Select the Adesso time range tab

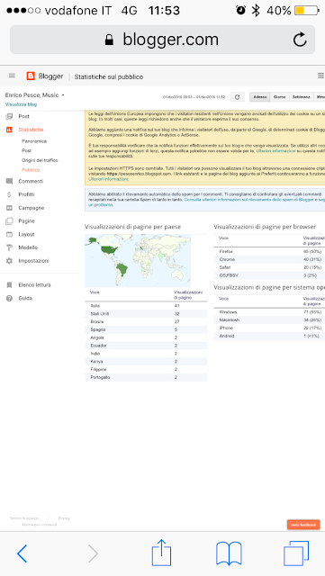(x=260, y=97)
